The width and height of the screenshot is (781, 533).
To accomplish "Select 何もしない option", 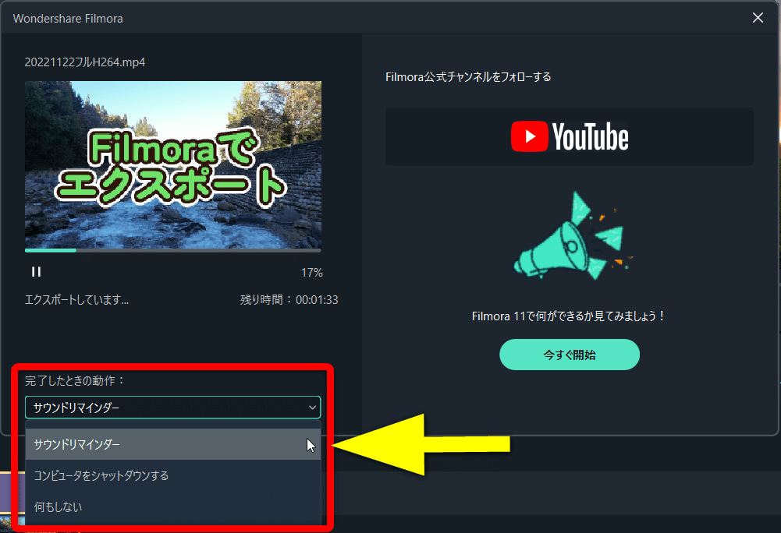I will pos(173,507).
